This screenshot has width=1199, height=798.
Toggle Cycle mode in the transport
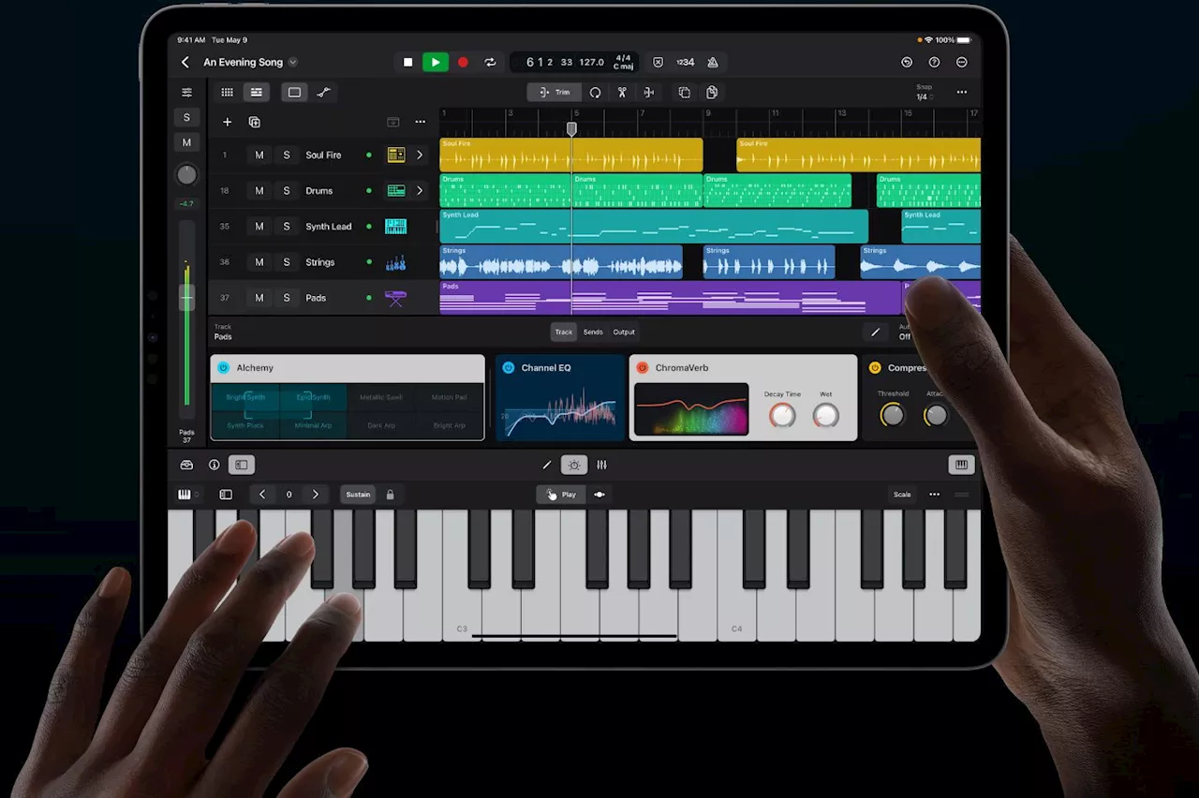coord(490,63)
